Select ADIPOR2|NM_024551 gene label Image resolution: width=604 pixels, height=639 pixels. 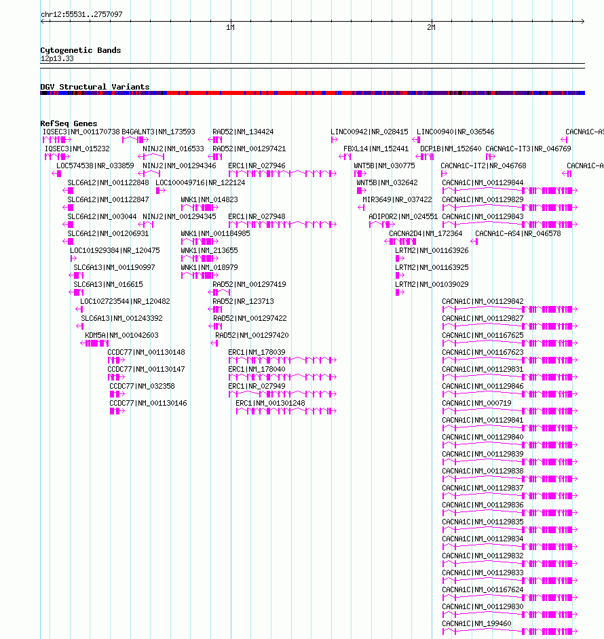pos(403,217)
